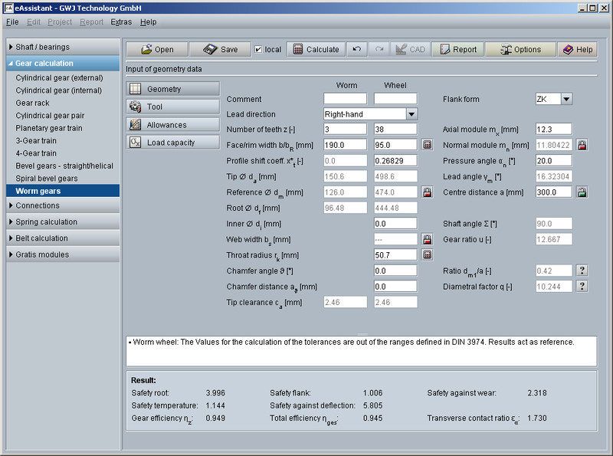Open the Extras menu
This screenshot has width=613, height=456.
[x=120, y=22]
